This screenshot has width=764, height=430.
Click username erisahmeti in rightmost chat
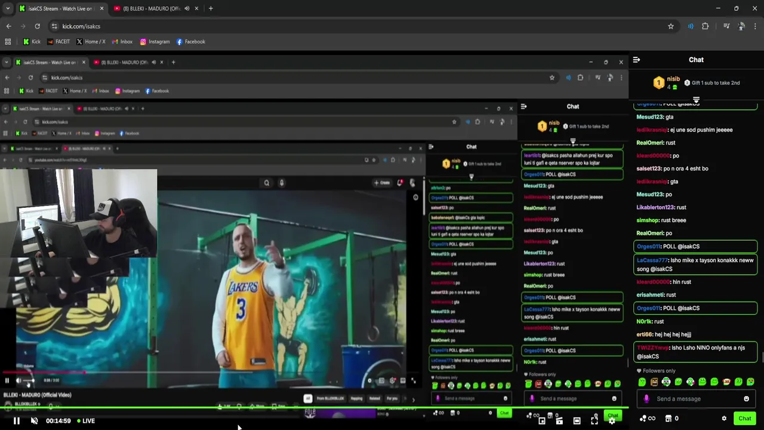tap(650, 295)
